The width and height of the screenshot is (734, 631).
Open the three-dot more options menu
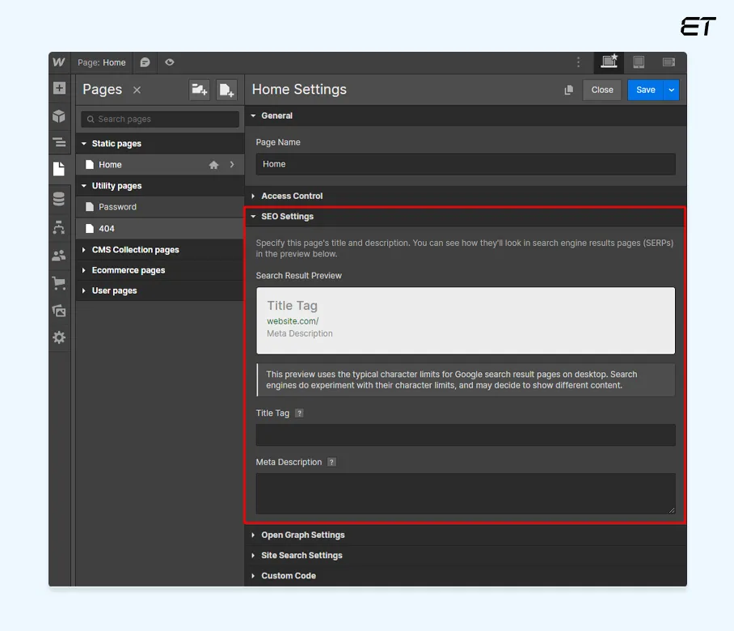(579, 62)
